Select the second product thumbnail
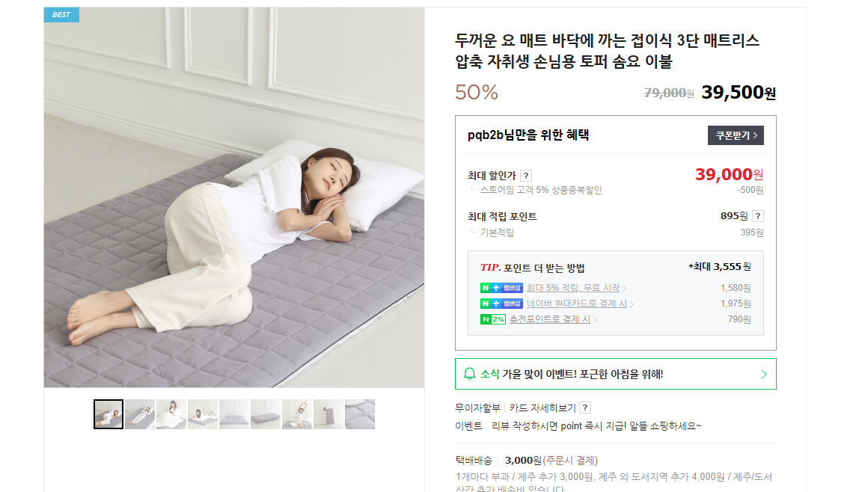 140,414
